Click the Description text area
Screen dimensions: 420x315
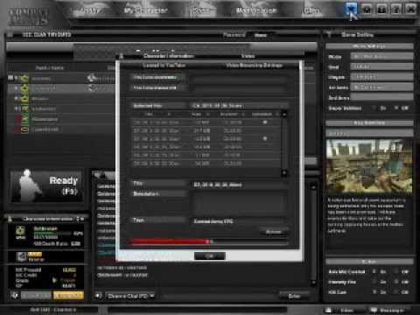(x=239, y=202)
